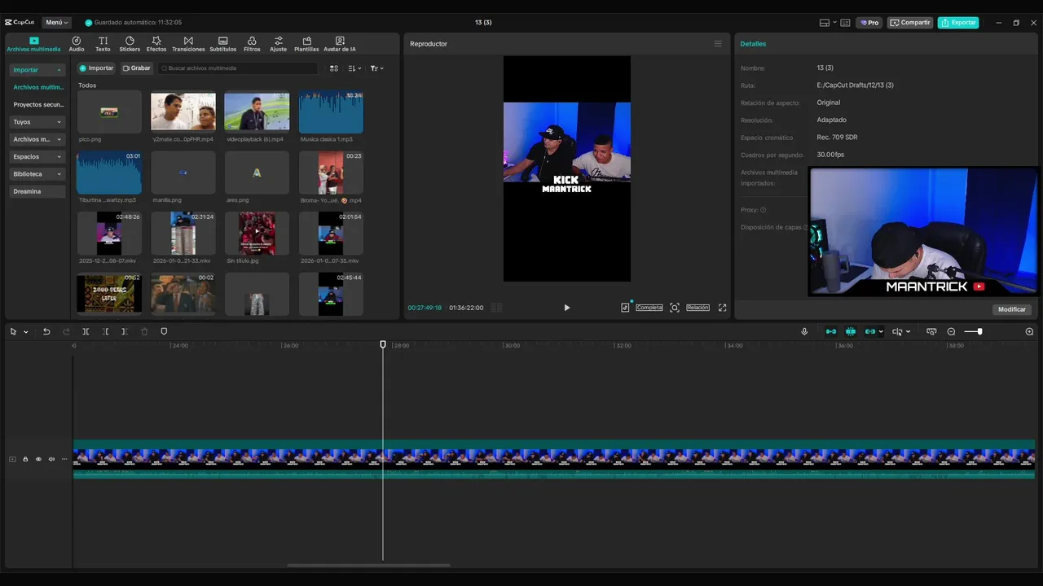Screen dimensions: 1043x586
Task: Play the preview in Reproductor
Action: [567, 308]
